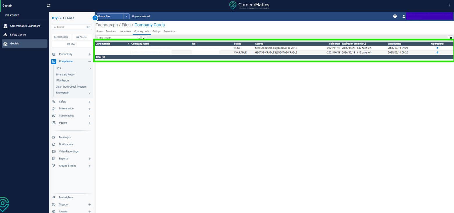Viewport: 454px width, 213px height.
Task: Click the swap arrows icon beside Geotab
Action: [49, 6]
